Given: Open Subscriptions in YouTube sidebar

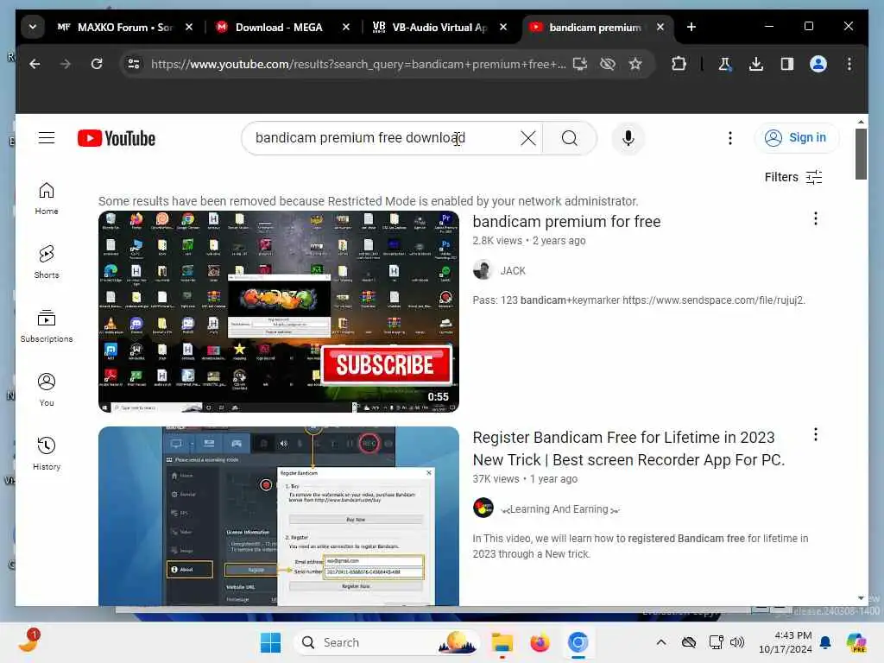Looking at the screenshot, I should click(x=47, y=325).
